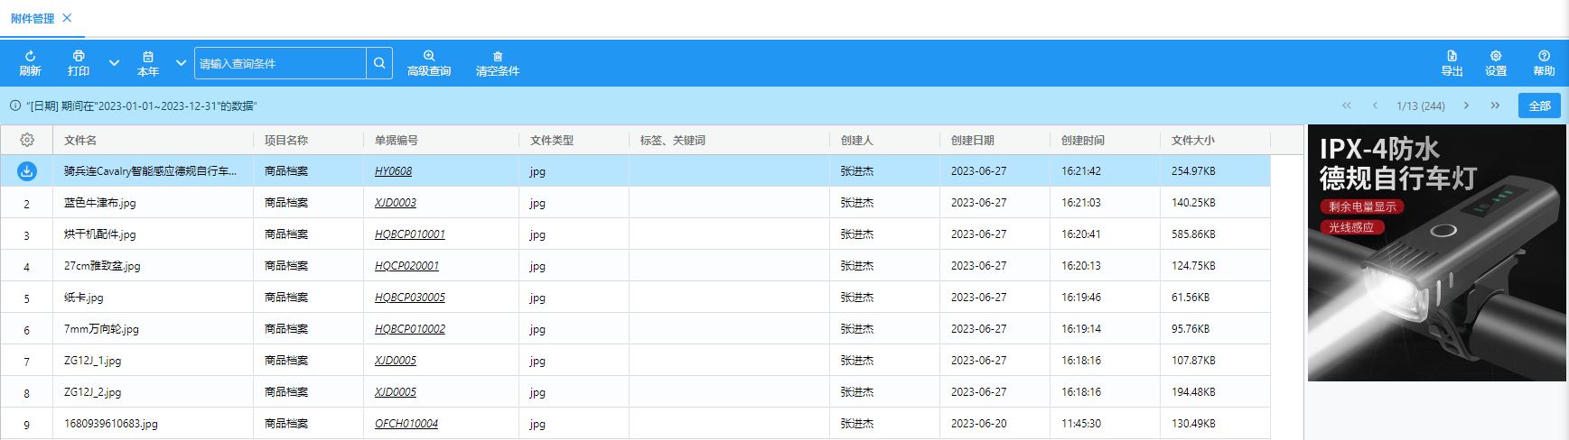The width and height of the screenshot is (1569, 440).
Task: Sort by 创建日期 column header
Action: click(973, 140)
